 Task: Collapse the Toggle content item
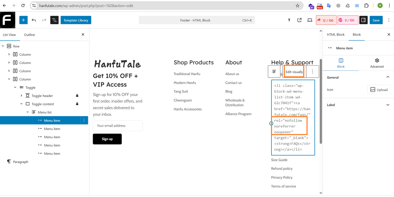[x=21, y=104]
